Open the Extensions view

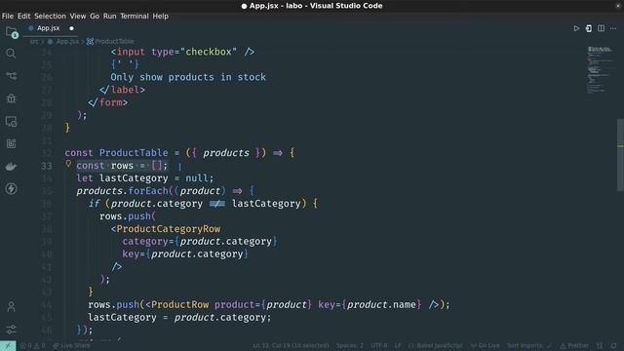[x=11, y=143]
